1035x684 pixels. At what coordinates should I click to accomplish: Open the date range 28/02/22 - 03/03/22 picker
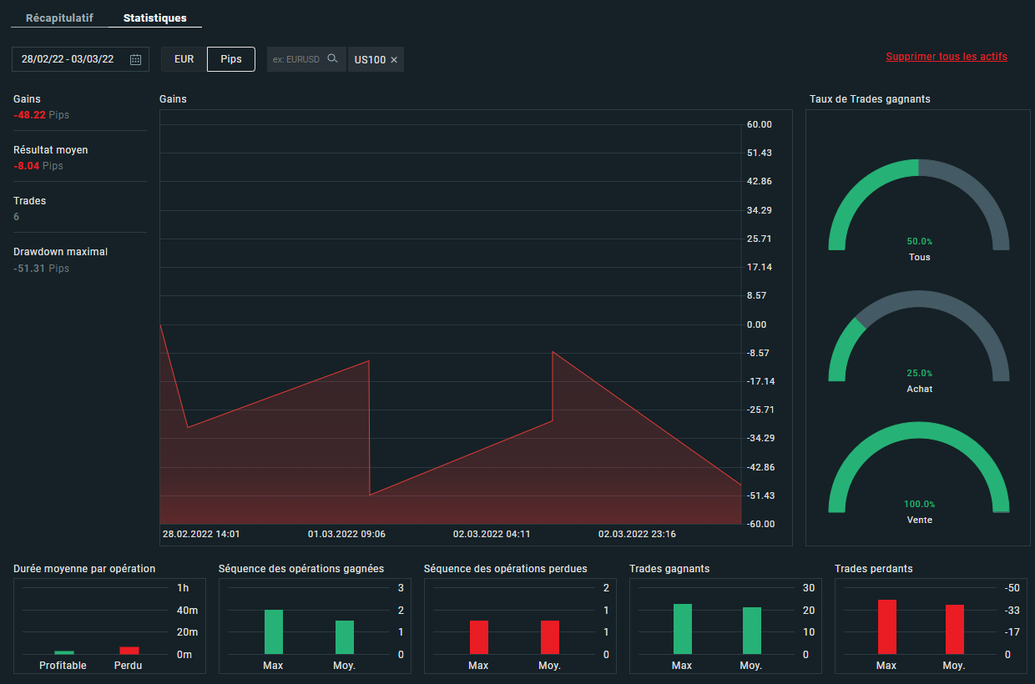[68, 59]
